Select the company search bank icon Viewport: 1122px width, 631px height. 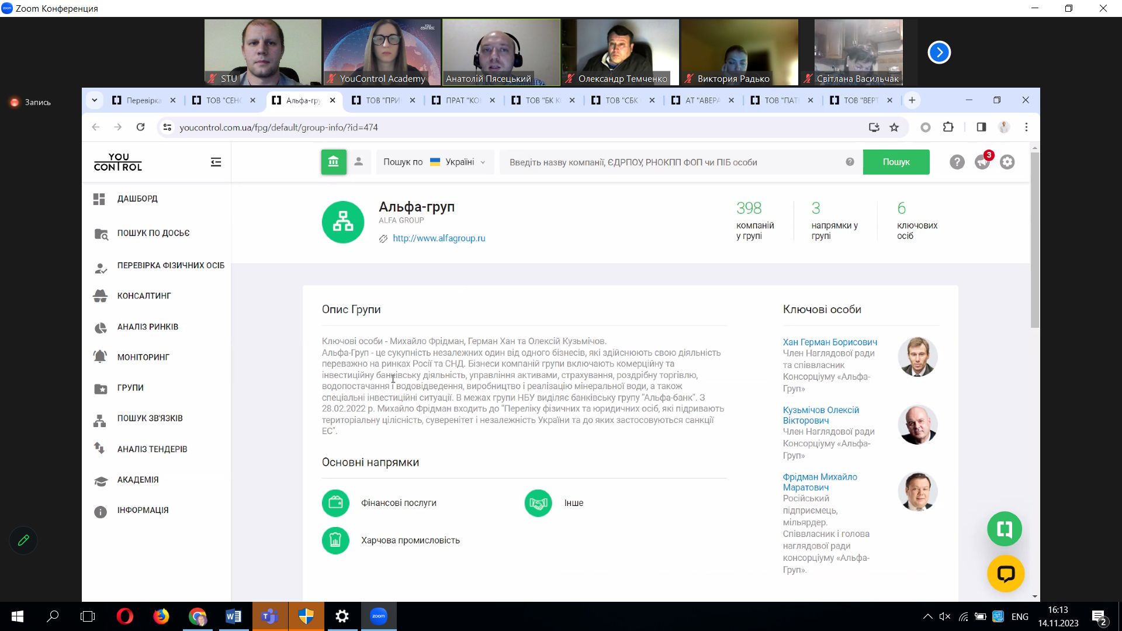[x=334, y=162]
